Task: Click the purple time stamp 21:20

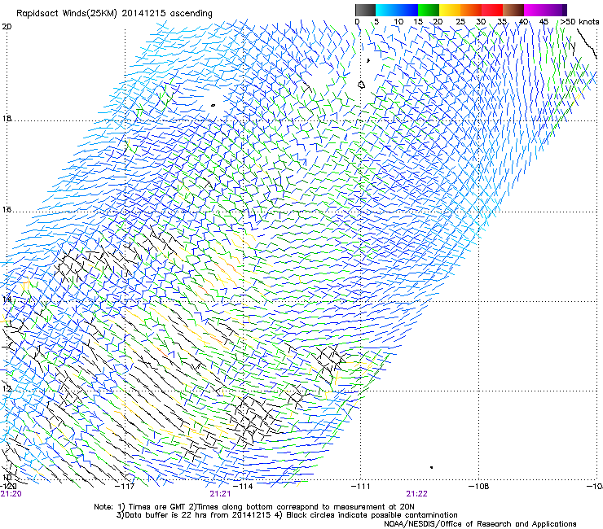Action: pos(11,494)
